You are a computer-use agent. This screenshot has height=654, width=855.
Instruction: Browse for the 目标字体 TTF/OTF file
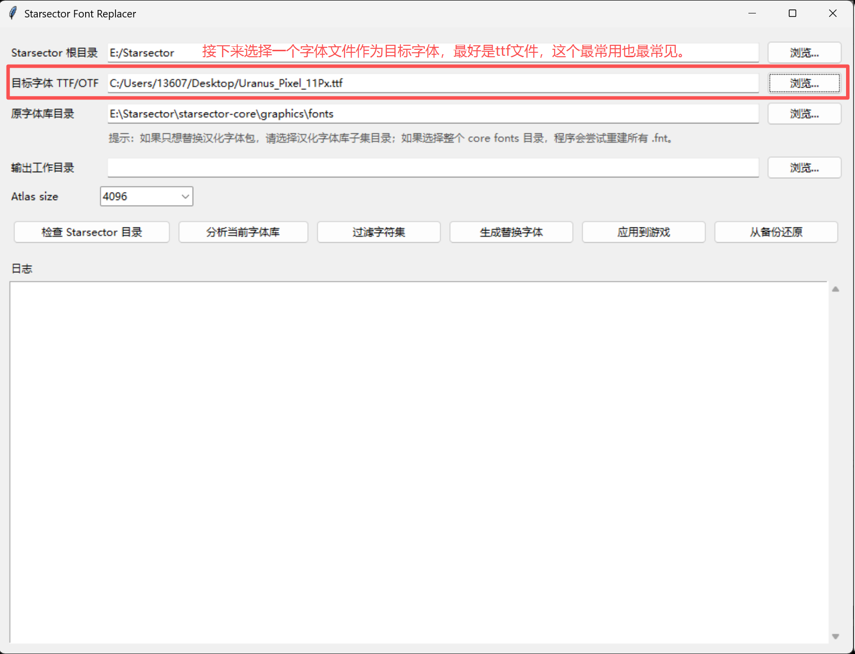pos(804,83)
